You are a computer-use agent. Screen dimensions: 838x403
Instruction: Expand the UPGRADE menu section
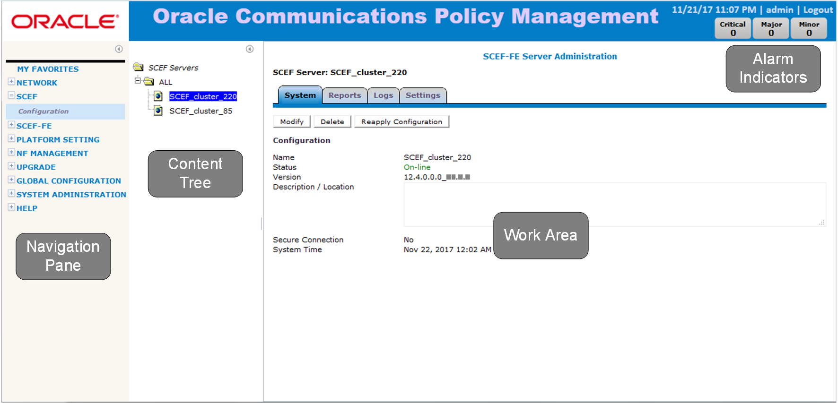(11, 166)
